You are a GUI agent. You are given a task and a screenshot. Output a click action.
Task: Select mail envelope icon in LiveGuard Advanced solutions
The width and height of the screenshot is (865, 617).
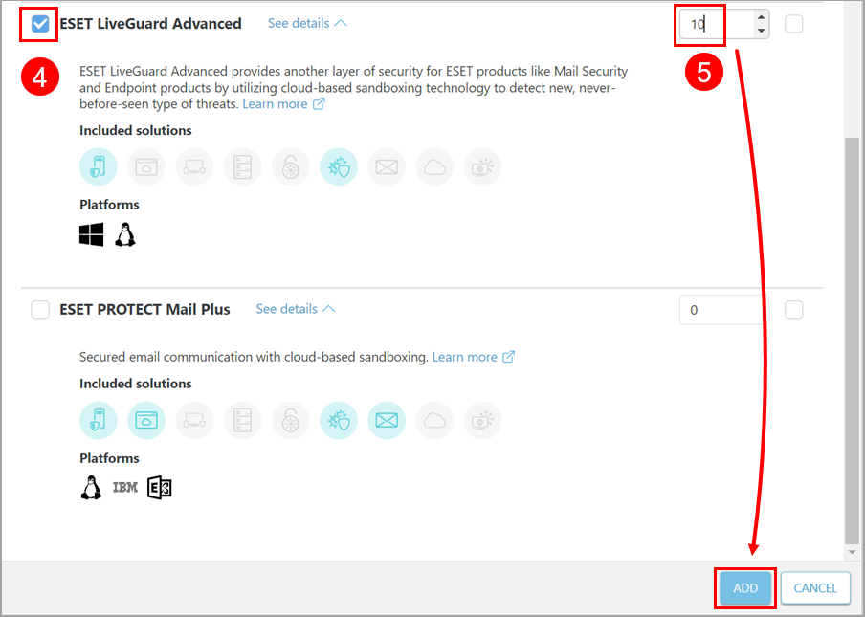387,166
